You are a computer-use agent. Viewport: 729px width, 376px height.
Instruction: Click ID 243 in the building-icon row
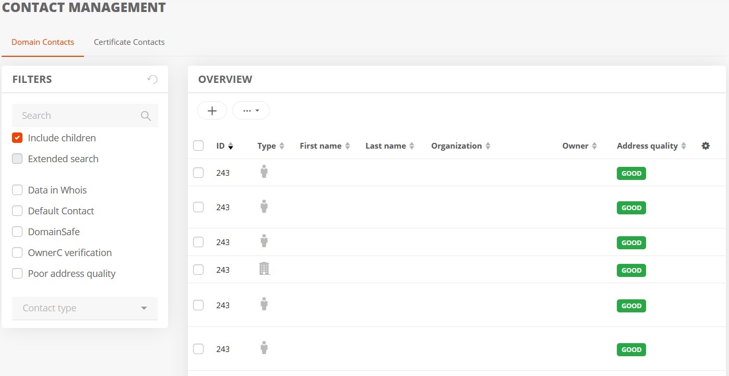coord(223,270)
